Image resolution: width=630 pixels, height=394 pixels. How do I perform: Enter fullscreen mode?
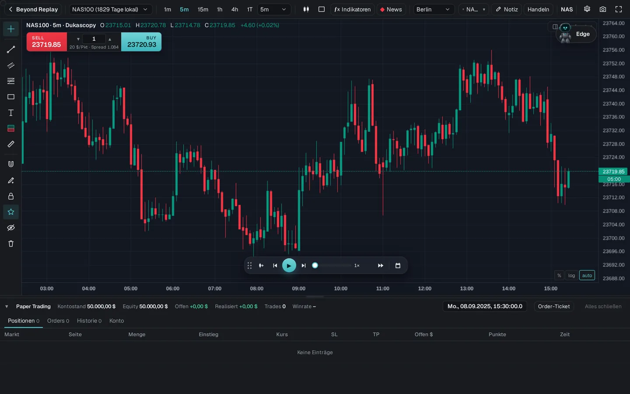pos(619,9)
